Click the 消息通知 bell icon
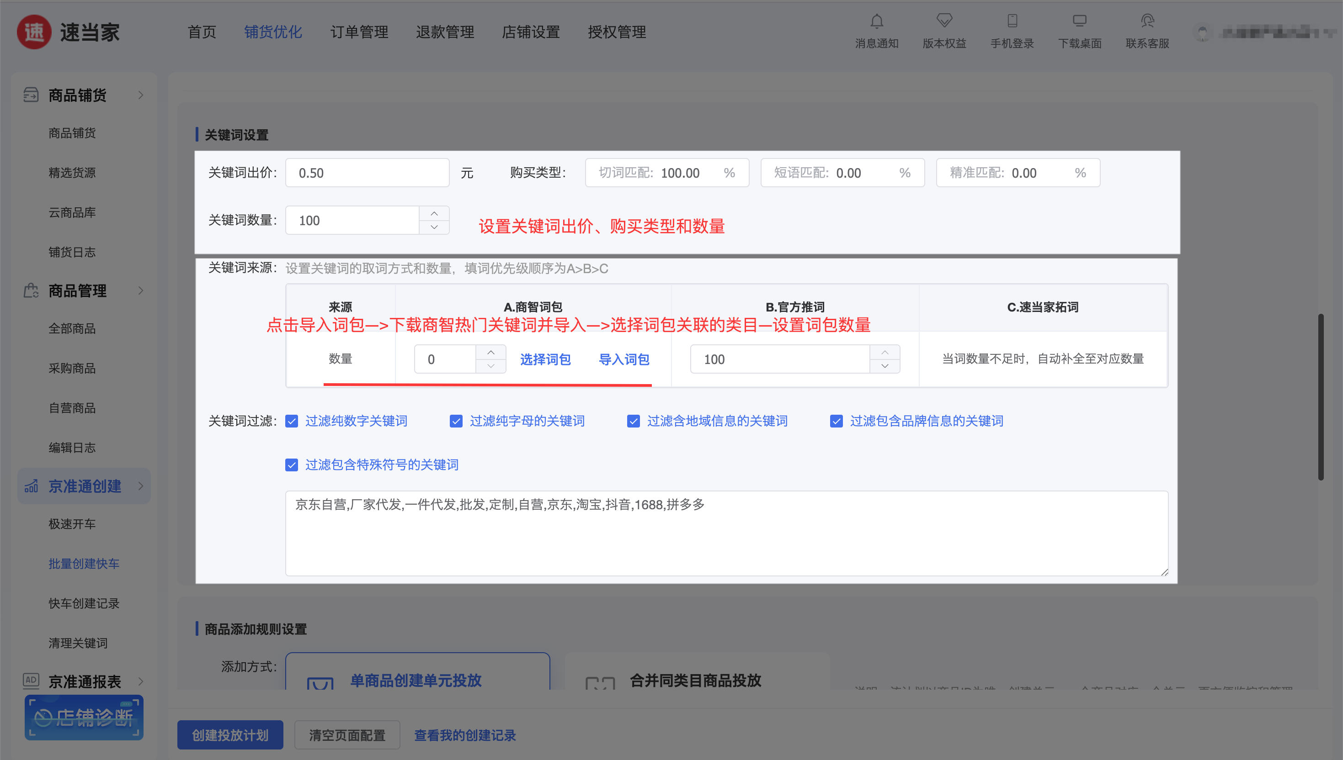1343x760 pixels. pyautogui.click(x=877, y=21)
